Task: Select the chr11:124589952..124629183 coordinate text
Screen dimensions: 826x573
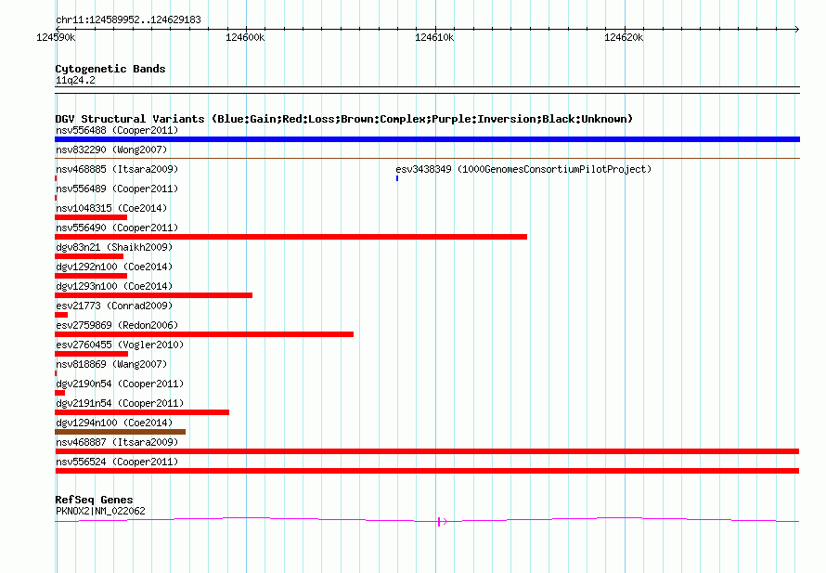Action: pyautogui.click(x=128, y=20)
